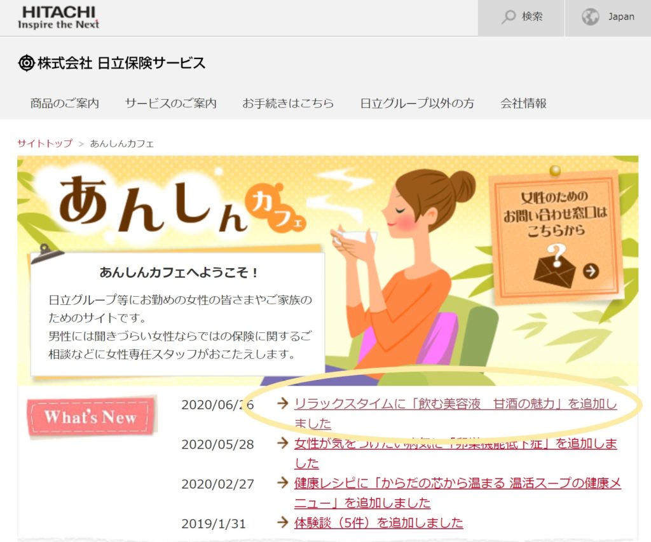Open the 卵巣機能低下症 news link
The width and height of the screenshot is (651, 542).
click(455, 444)
